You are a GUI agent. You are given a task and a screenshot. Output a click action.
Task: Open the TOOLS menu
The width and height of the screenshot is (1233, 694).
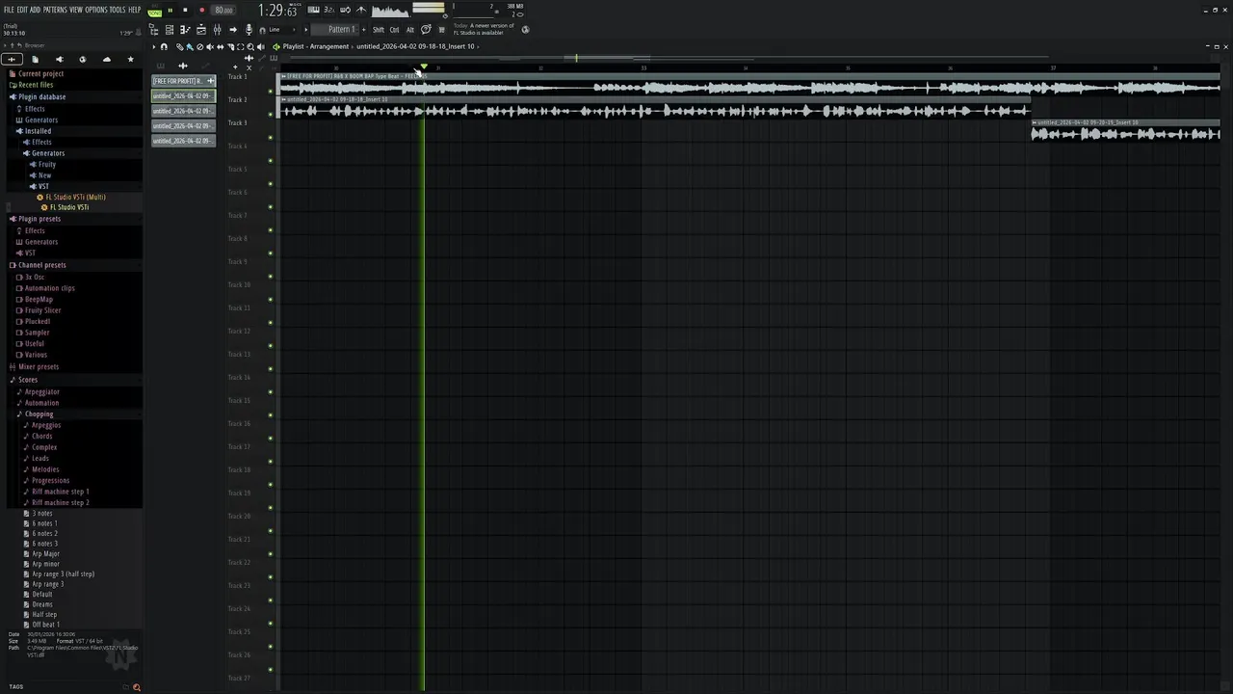pos(118,10)
